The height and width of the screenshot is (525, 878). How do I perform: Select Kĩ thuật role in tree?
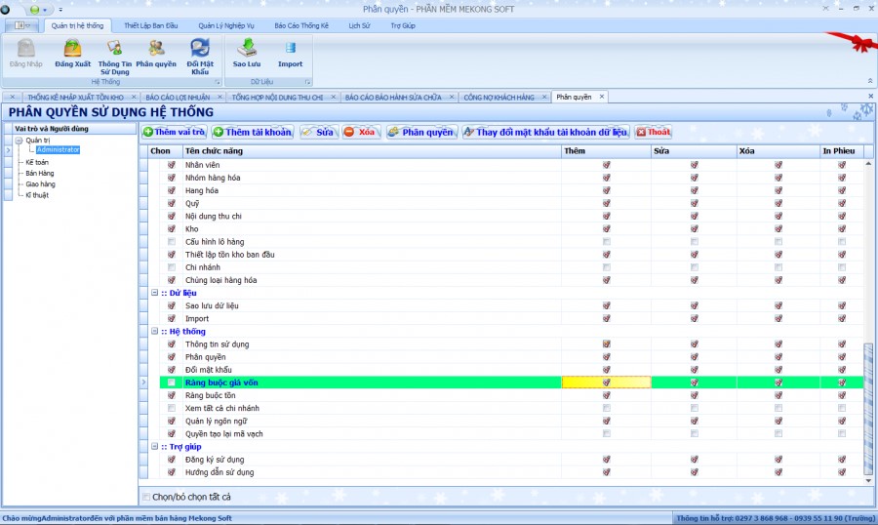pyautogui.click(x=37, y=195)
